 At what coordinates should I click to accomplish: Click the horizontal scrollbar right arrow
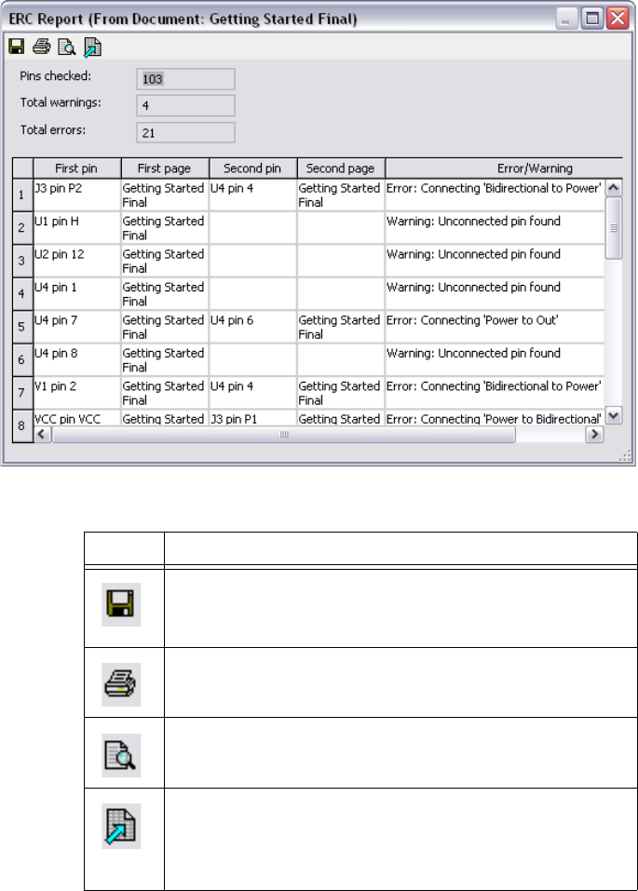coord(594,434)
